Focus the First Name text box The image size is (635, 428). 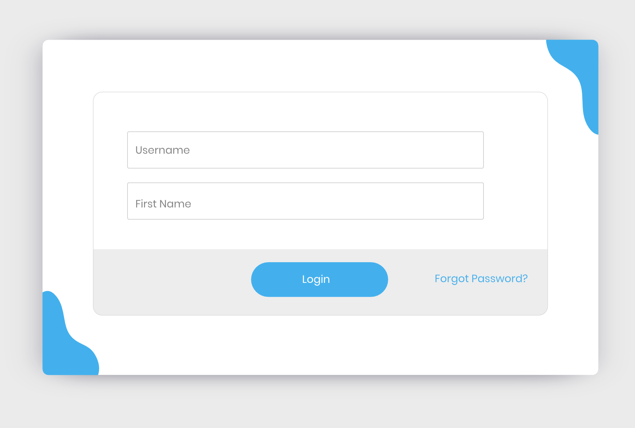[305, 201]
